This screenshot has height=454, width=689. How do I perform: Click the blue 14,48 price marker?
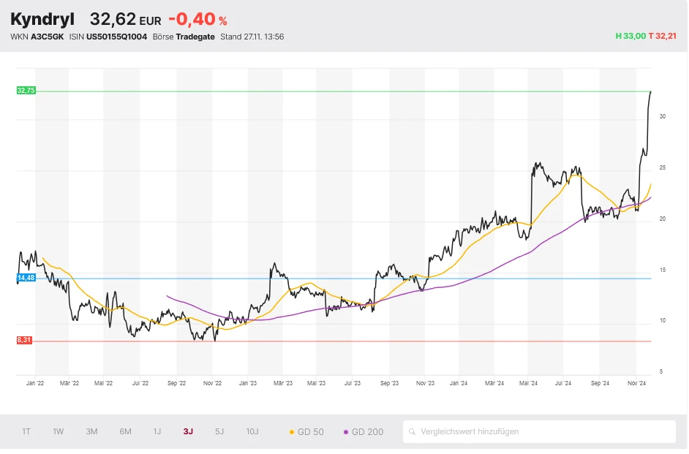click(x=26, y=278)
